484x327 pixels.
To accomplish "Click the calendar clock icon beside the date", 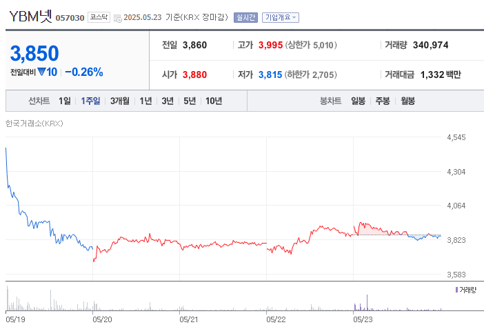I will [118, 18].
